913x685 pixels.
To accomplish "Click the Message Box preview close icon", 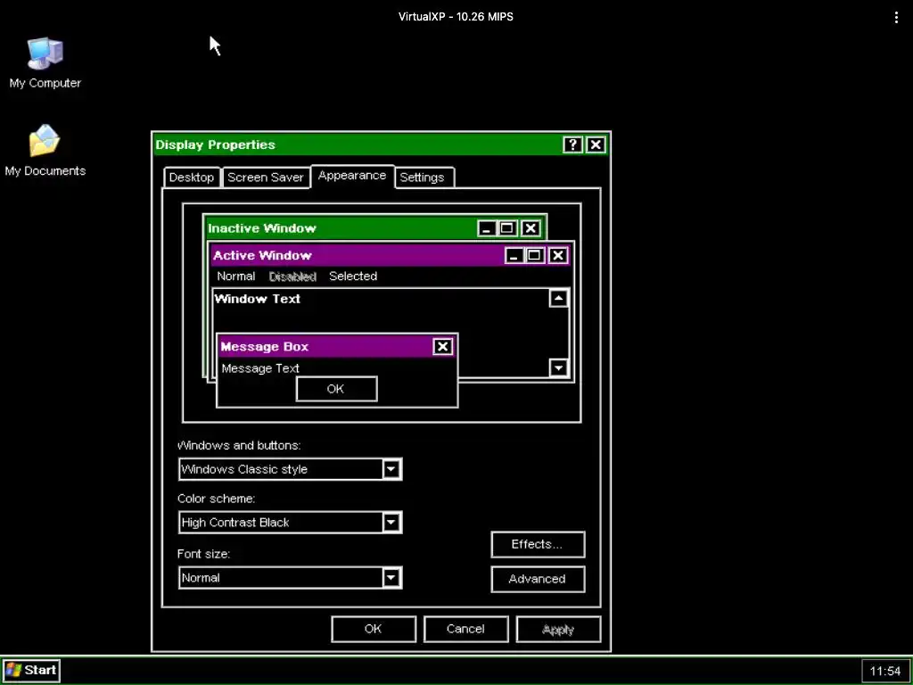I will coord(442,347).
